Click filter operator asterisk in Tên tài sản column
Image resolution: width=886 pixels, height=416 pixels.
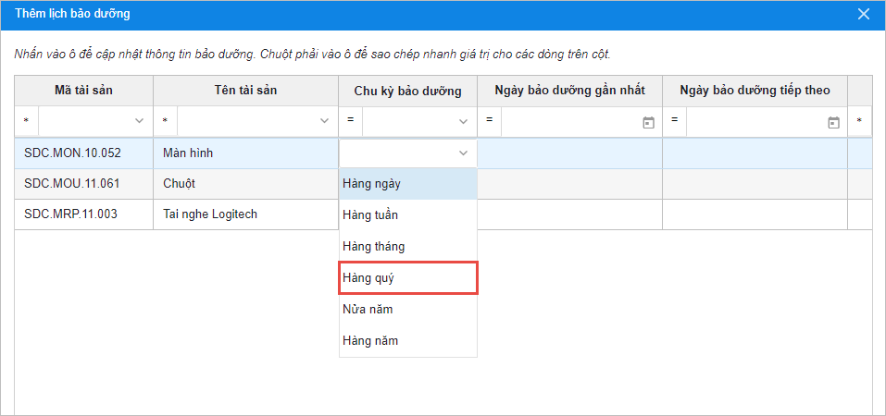165,121
